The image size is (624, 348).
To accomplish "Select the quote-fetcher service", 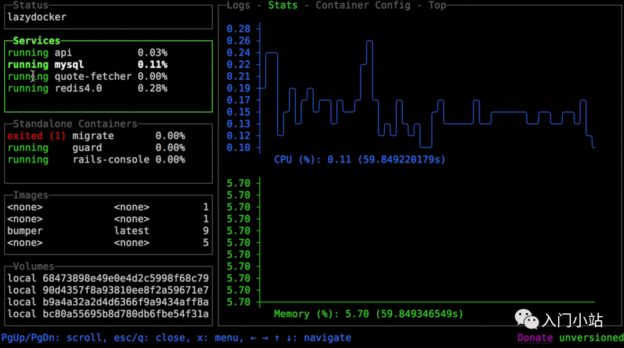I will click(x=108, y=76).
